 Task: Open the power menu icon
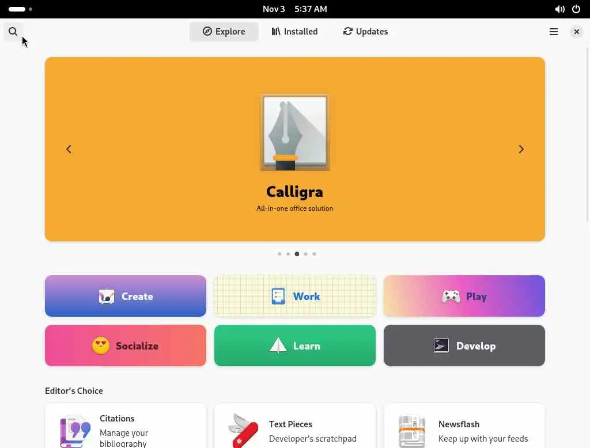coord(576,9)
